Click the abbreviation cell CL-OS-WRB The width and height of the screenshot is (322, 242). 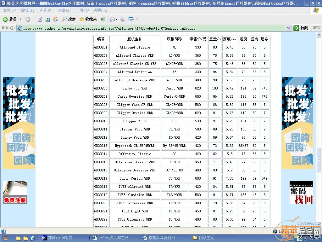coord(174,113)
